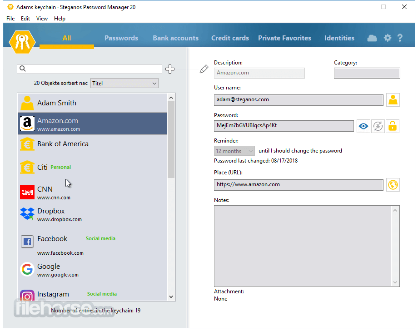Click entry list scrollbar down arrow
This screenshot has width=418, height=331.
point(171,297)
